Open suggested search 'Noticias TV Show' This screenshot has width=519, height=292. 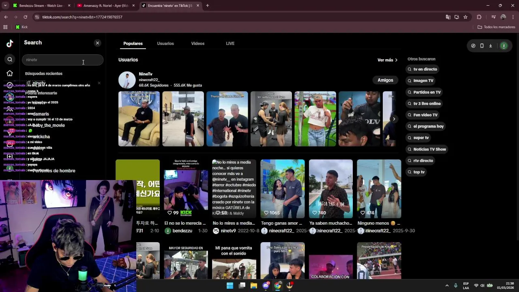pos(427,149)
